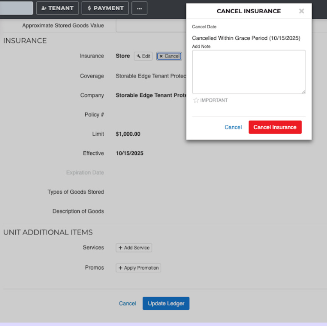Click the plus Apply Promotion button
The width and height of the screenshot is (327, 326).
pyautogui.click(x=138, y=268)
